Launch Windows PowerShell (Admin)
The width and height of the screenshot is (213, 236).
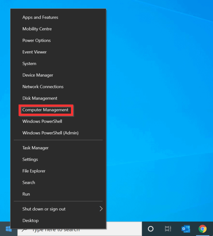(50, 133)
